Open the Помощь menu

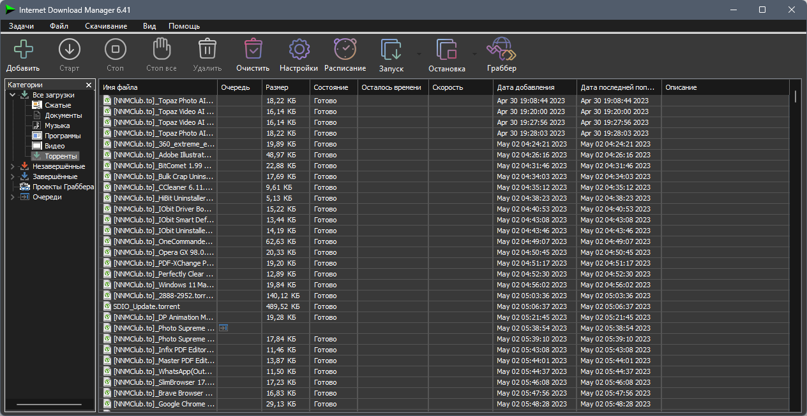coord(184,26)
